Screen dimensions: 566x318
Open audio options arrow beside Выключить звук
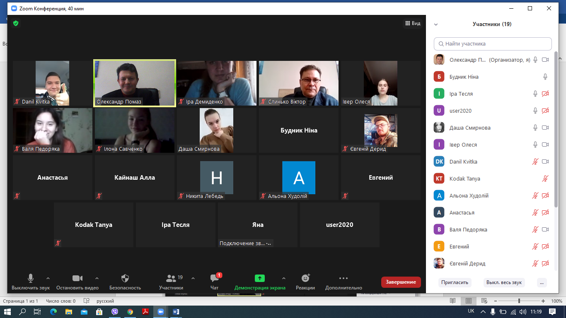pos(48,278)
